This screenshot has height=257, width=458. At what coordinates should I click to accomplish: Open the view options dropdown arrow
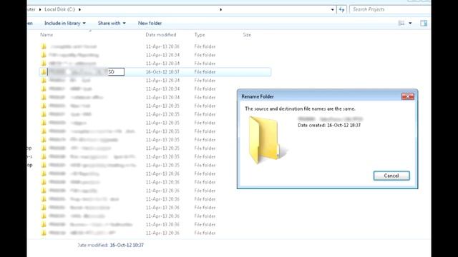[410, 23]
